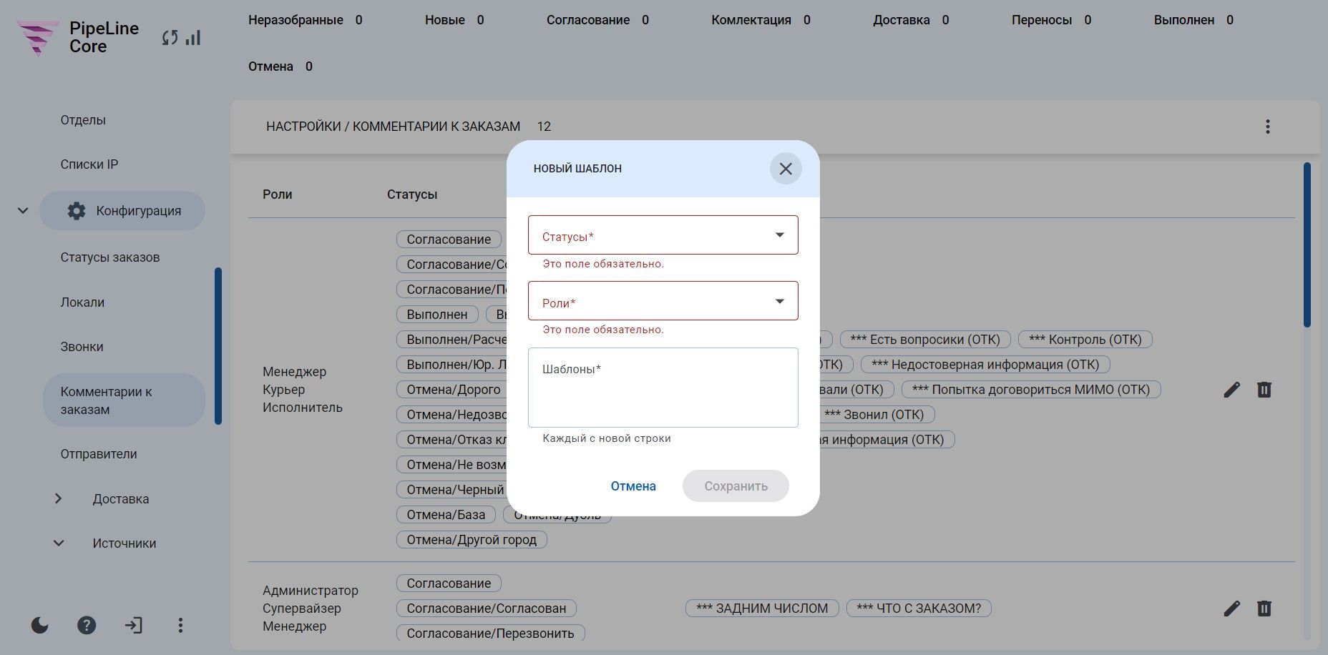Collapse the Источники submenu
This screenshot has width=1328, height=655.
pyautogui.click(x=59, y=543)
